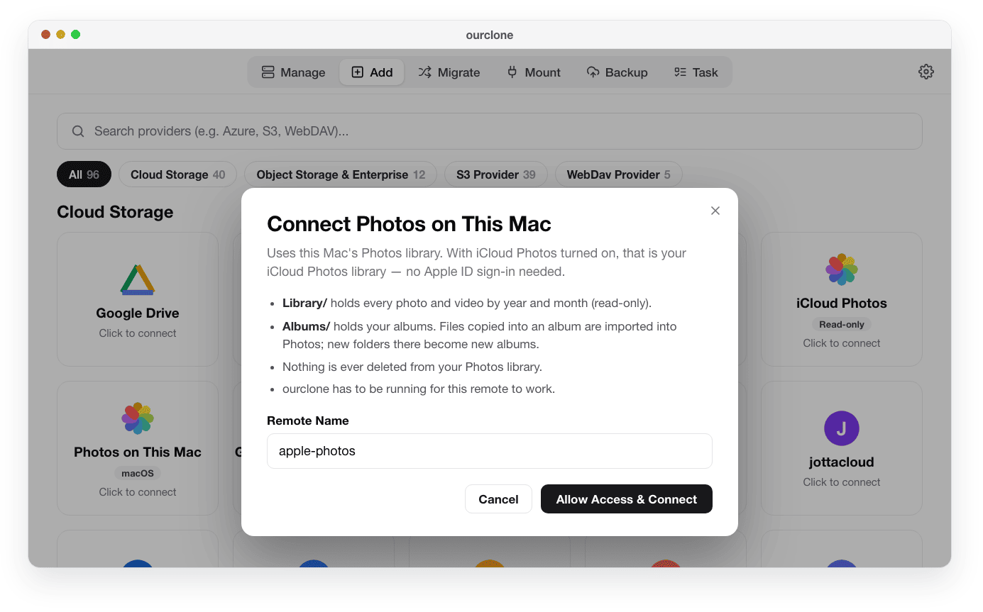
Task: Filter by Object Storage & Enterprise
Action: coord(341,174)
